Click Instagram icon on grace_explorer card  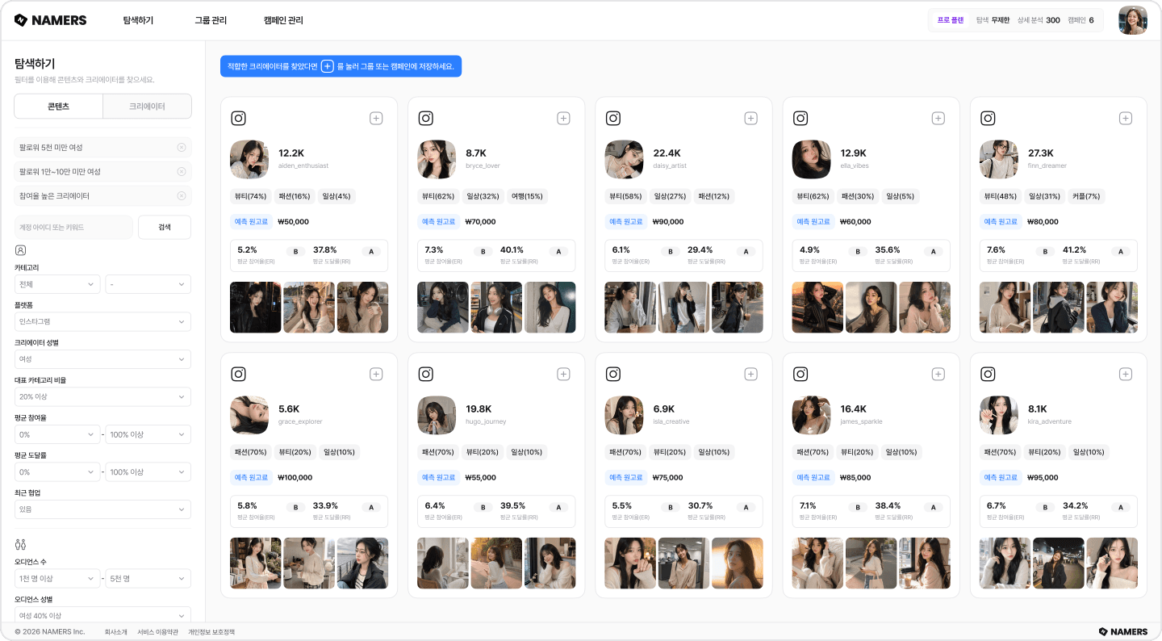point(238,374)
